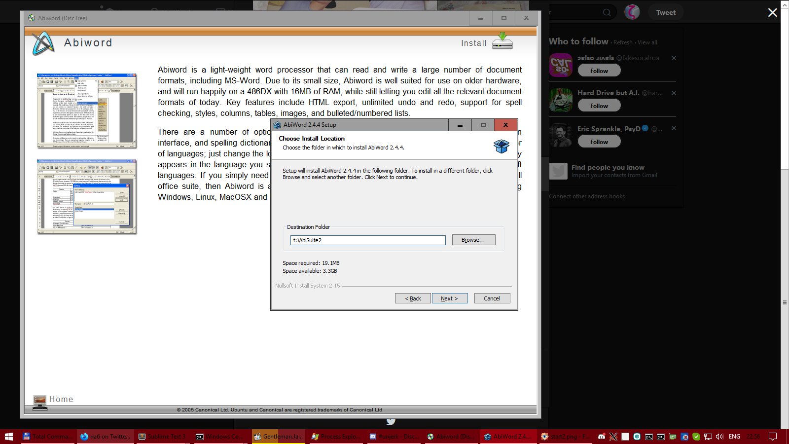Open the notification center icon in taskbar

click(x=773, y=437)
